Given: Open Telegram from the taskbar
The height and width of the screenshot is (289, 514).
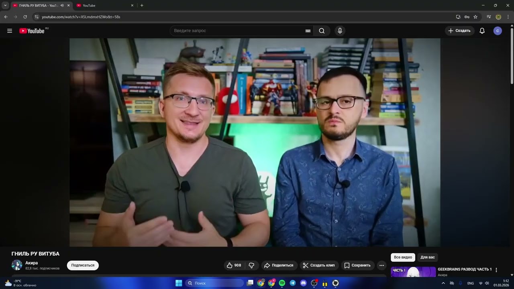Looking at the screenshot, I should pos(293,283).
